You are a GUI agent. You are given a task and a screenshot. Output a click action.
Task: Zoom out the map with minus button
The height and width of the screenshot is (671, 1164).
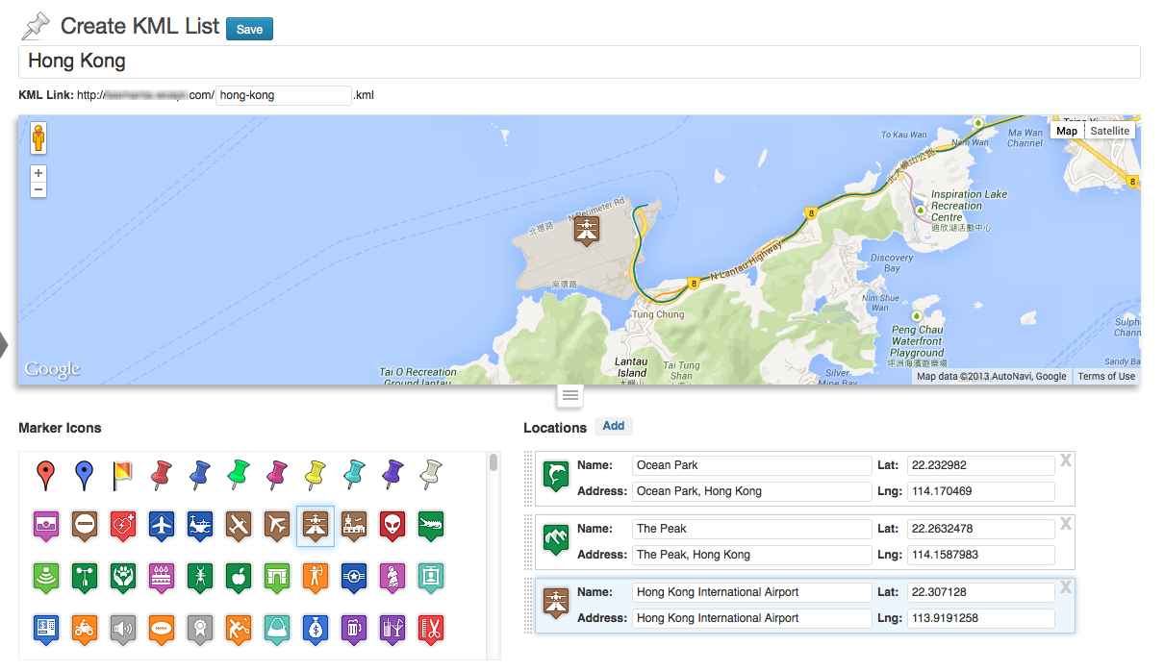tap(38, 189)
